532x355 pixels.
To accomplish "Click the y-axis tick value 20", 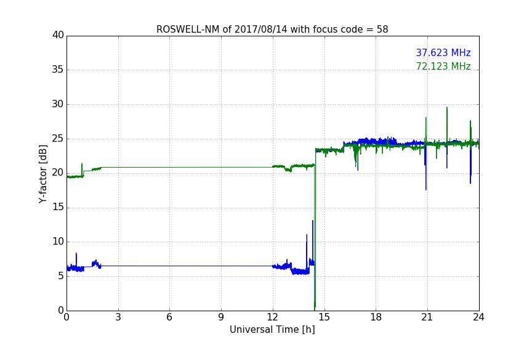I will tap(58, 173).
